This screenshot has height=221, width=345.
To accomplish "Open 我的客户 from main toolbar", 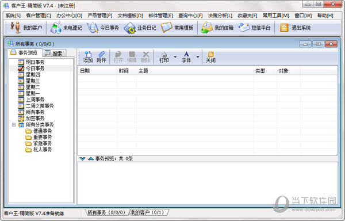I will pyautogui.click(x=26, y=28).
